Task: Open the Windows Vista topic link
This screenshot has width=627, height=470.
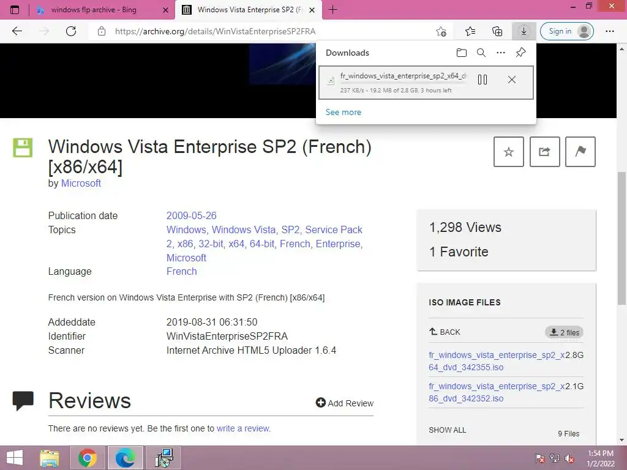Action: (x=244, y=230)
